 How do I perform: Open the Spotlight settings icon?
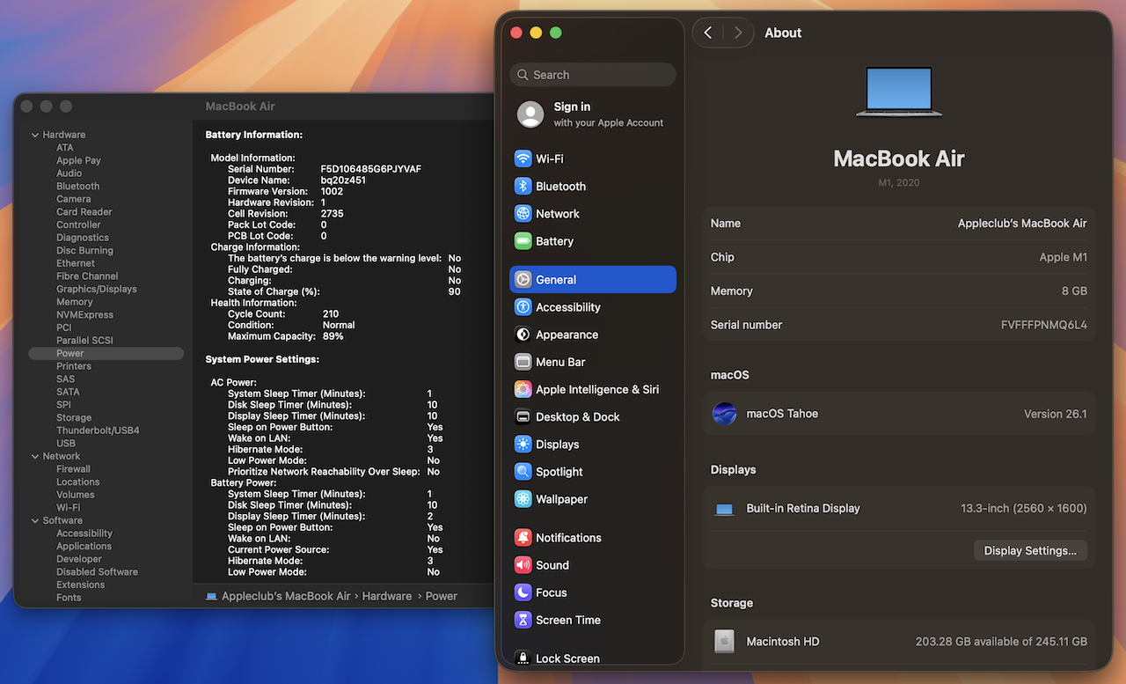click(x=523, y=472)
